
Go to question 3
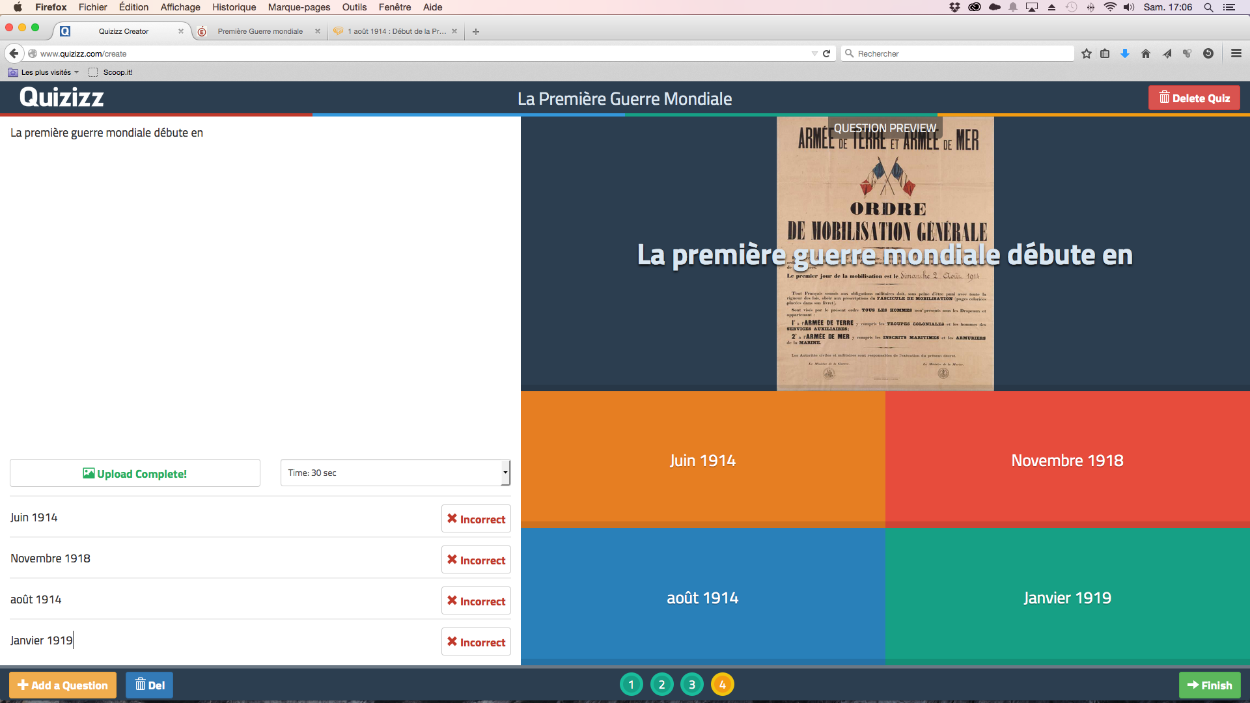pos(692,684)
